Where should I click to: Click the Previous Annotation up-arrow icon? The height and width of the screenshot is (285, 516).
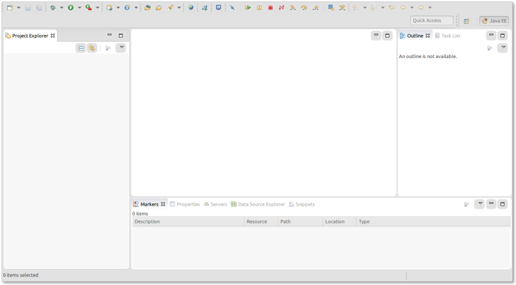click(373, 8)
